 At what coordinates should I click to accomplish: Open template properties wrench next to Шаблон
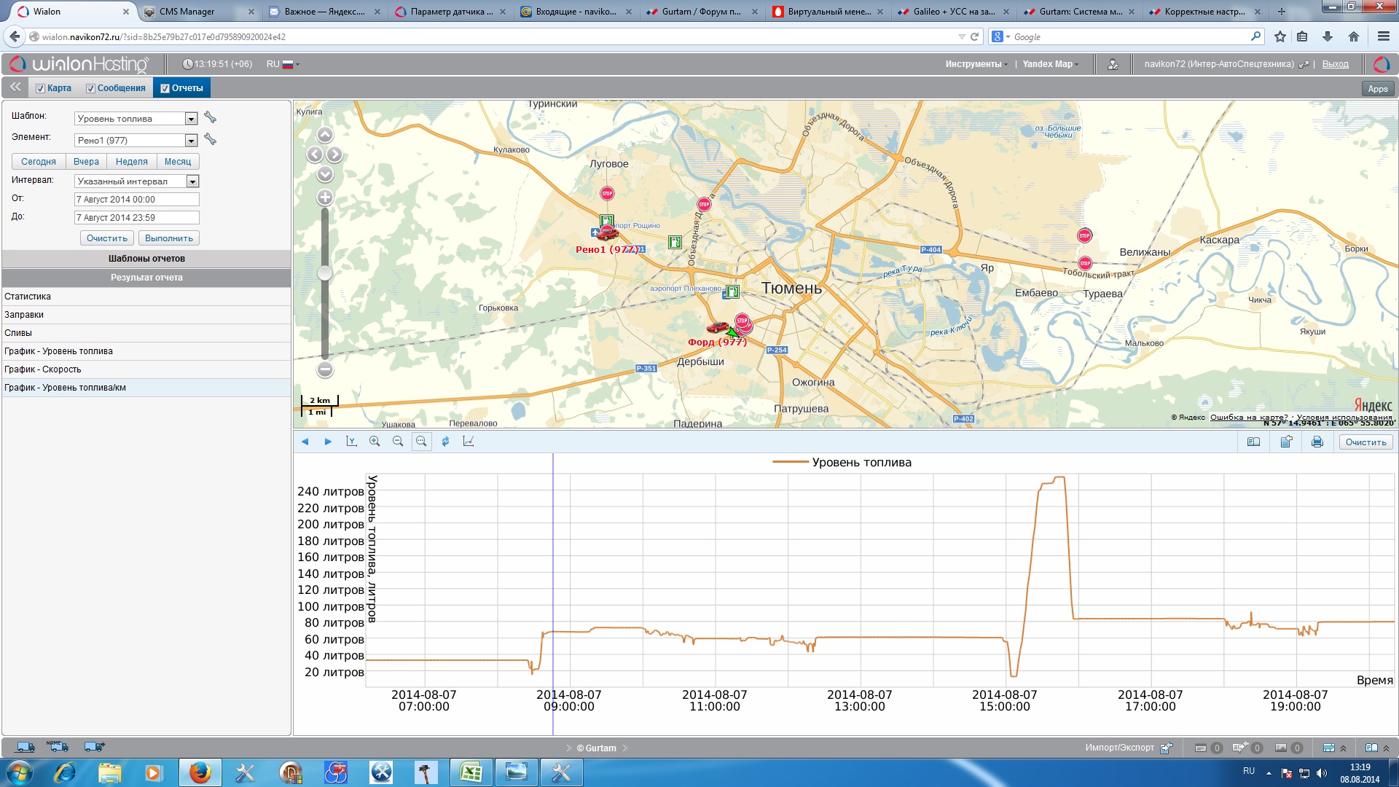pyautogui.click(x=211, y=118)
